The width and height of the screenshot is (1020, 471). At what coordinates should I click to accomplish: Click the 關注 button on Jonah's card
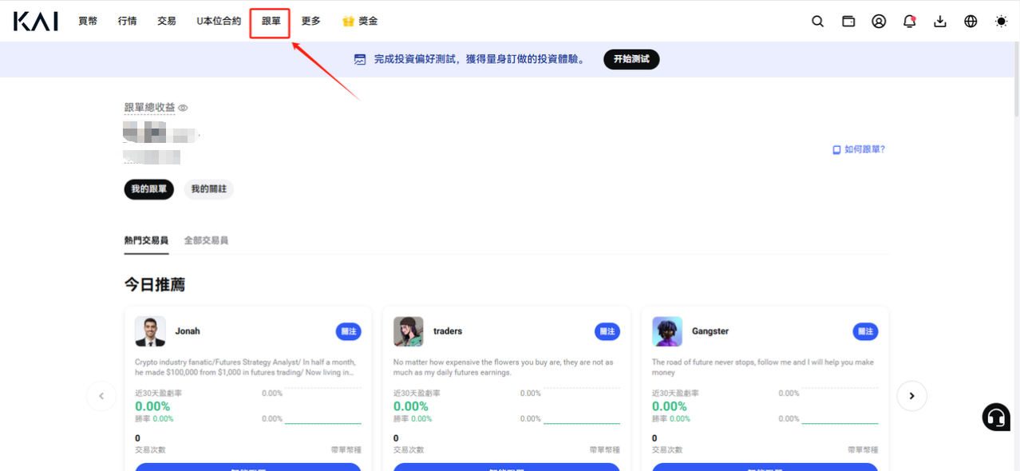point(348,331)
